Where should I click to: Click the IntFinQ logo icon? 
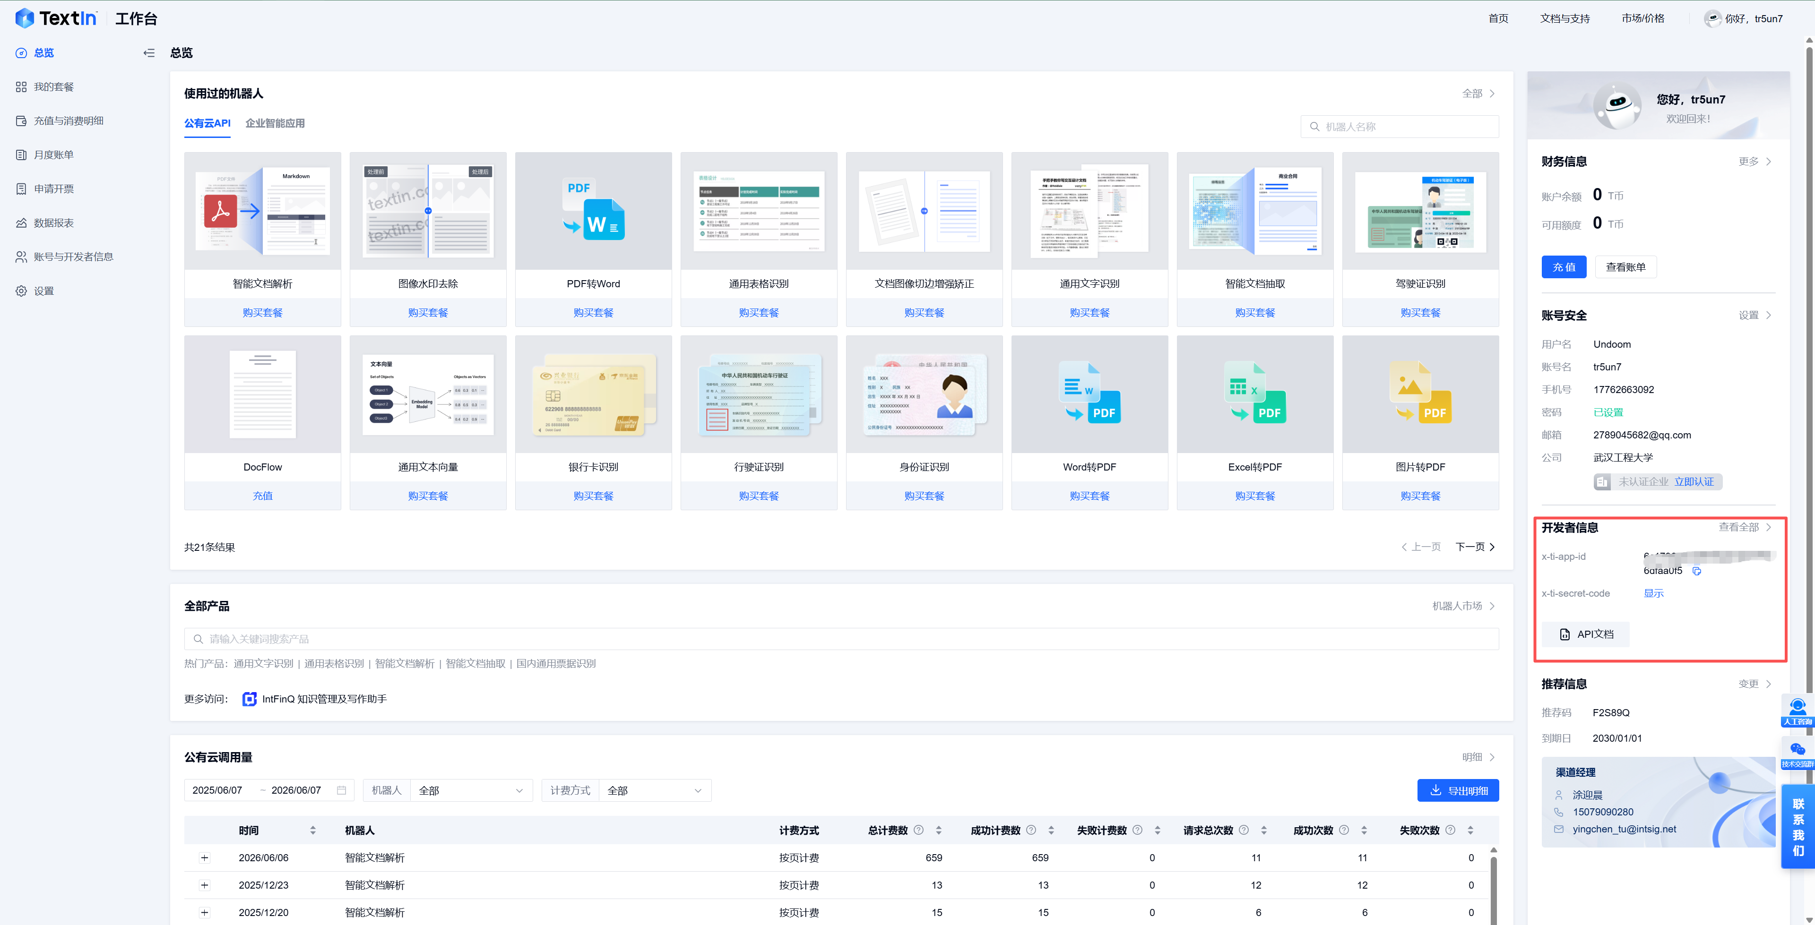point(250,699)
